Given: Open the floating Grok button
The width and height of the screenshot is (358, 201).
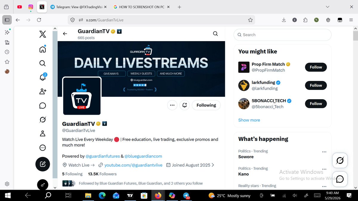Looking at the screenshot, I should 340,161.
